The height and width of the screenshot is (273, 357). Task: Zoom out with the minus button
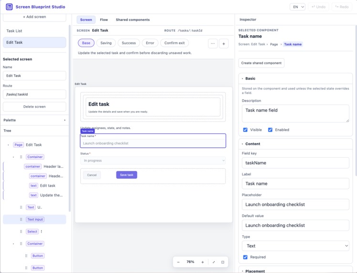(178, 262)
